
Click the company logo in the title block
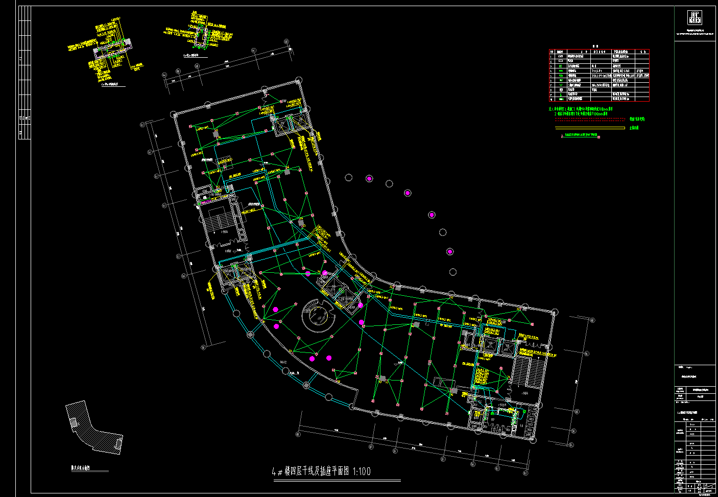[695, 17]
